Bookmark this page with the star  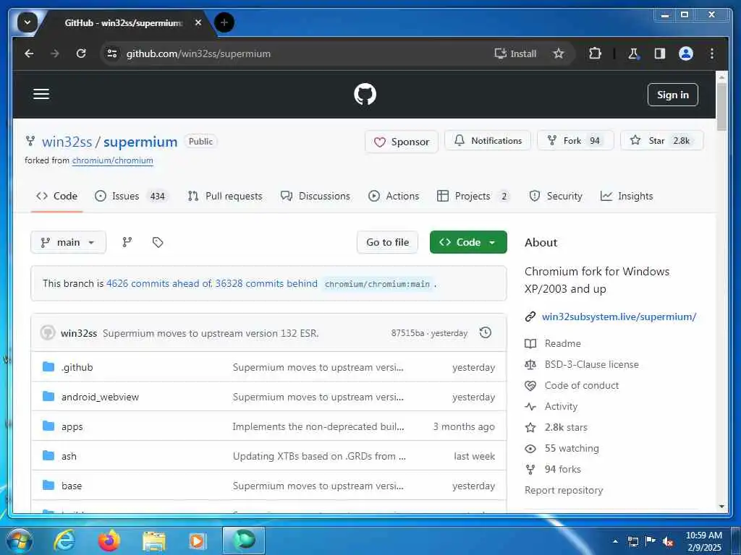point(559,53)
